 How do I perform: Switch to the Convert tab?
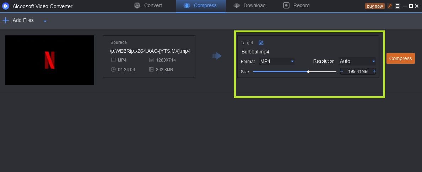148,5
